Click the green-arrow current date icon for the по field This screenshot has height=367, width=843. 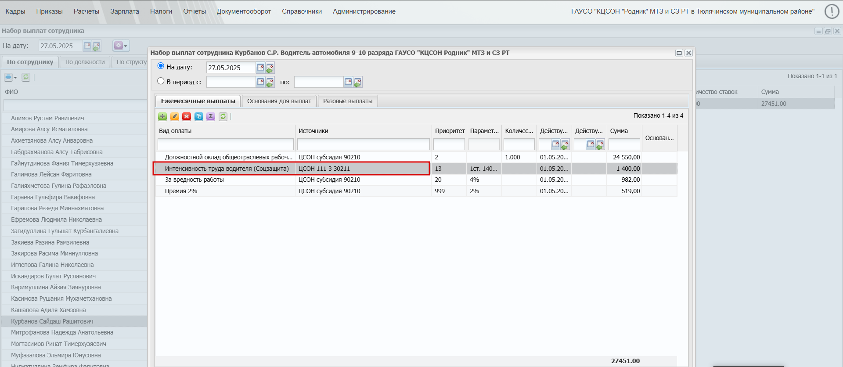click(358, 82)
